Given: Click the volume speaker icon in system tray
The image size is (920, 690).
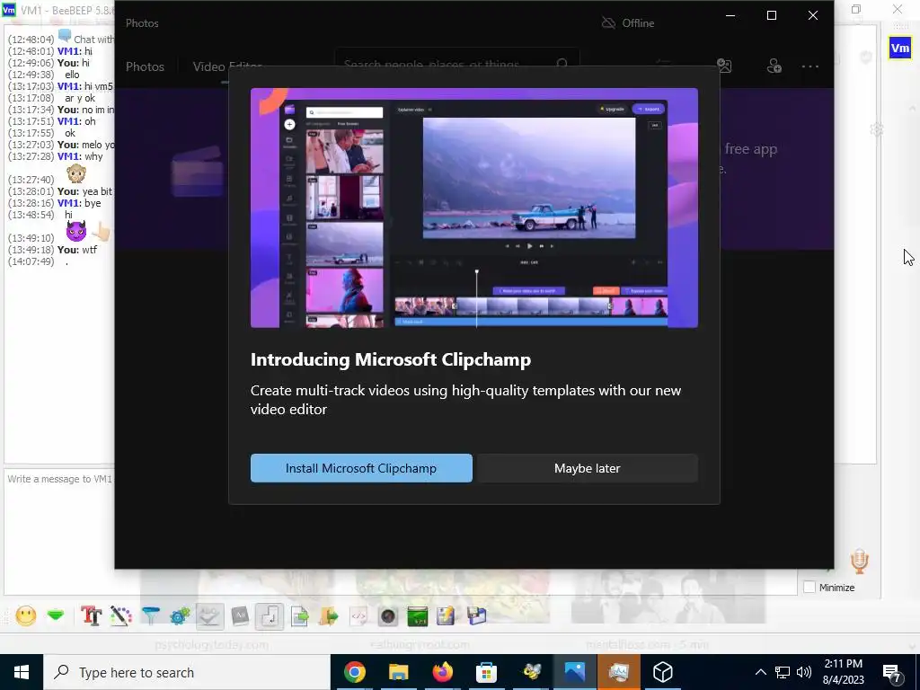Looking at the screenshot, I should tap(804, 672).
